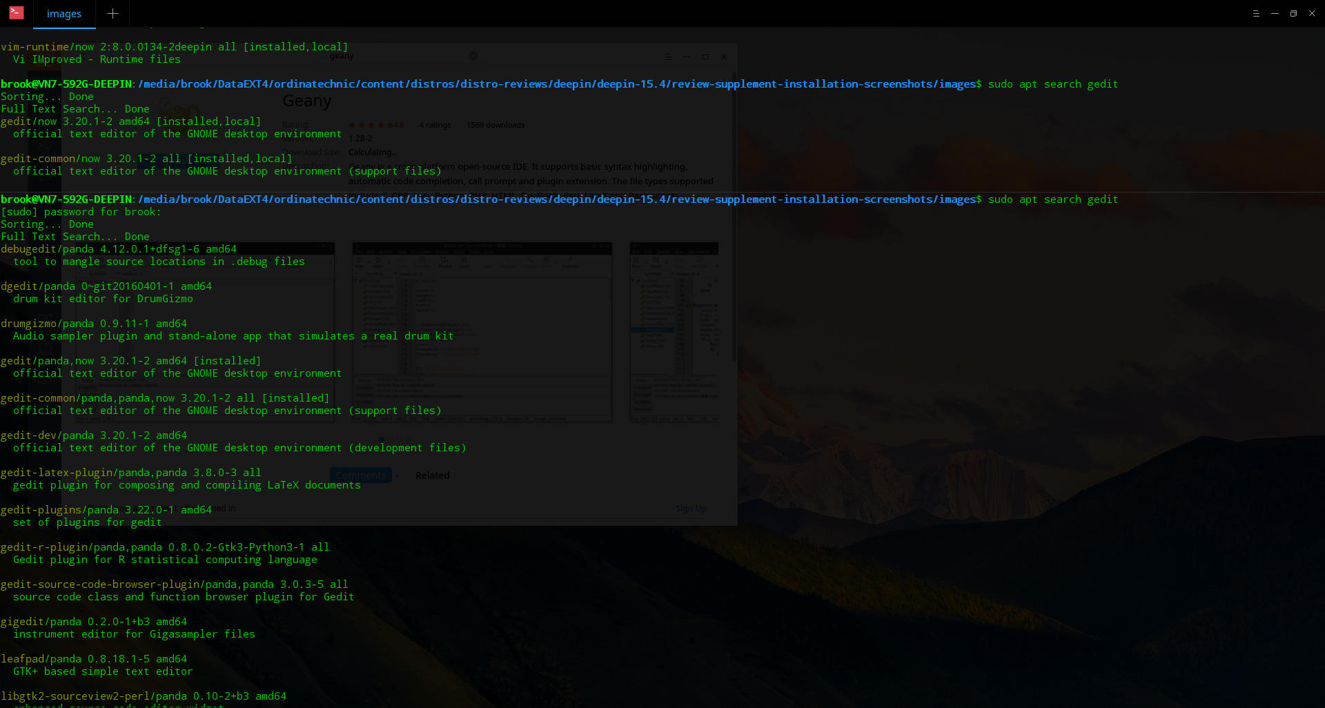This screenshot has height=708, width=1325.
Task: Click 'drum kit editor for DrumGizmo' line
Action: pos(103,299)
